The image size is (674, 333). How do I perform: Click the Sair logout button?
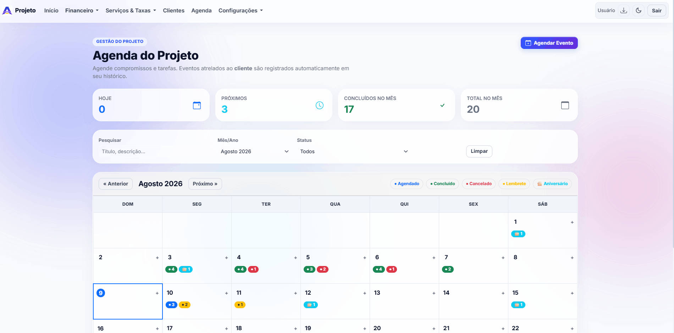pyautogui.click(x=657, y=11)
